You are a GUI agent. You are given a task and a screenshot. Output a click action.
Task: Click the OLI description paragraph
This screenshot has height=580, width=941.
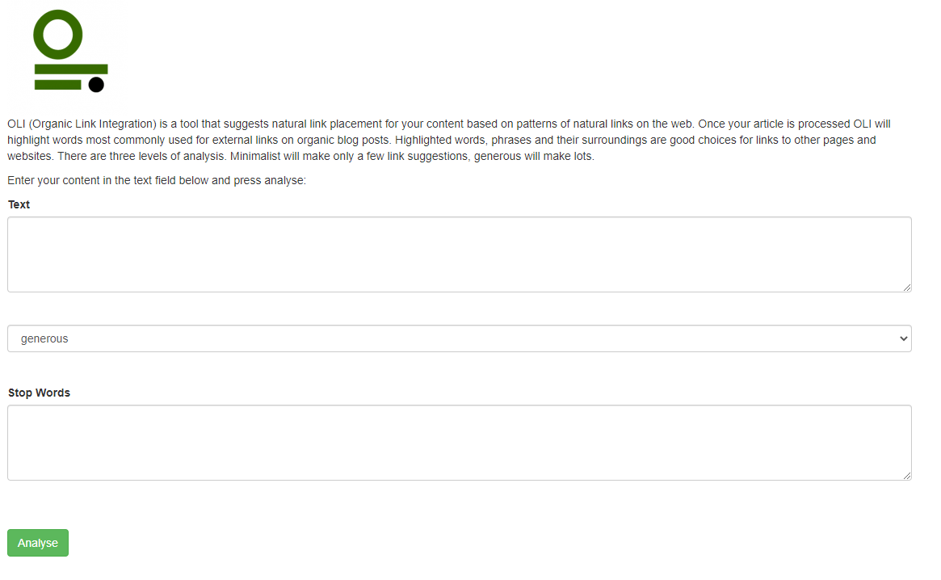(449, 140)
